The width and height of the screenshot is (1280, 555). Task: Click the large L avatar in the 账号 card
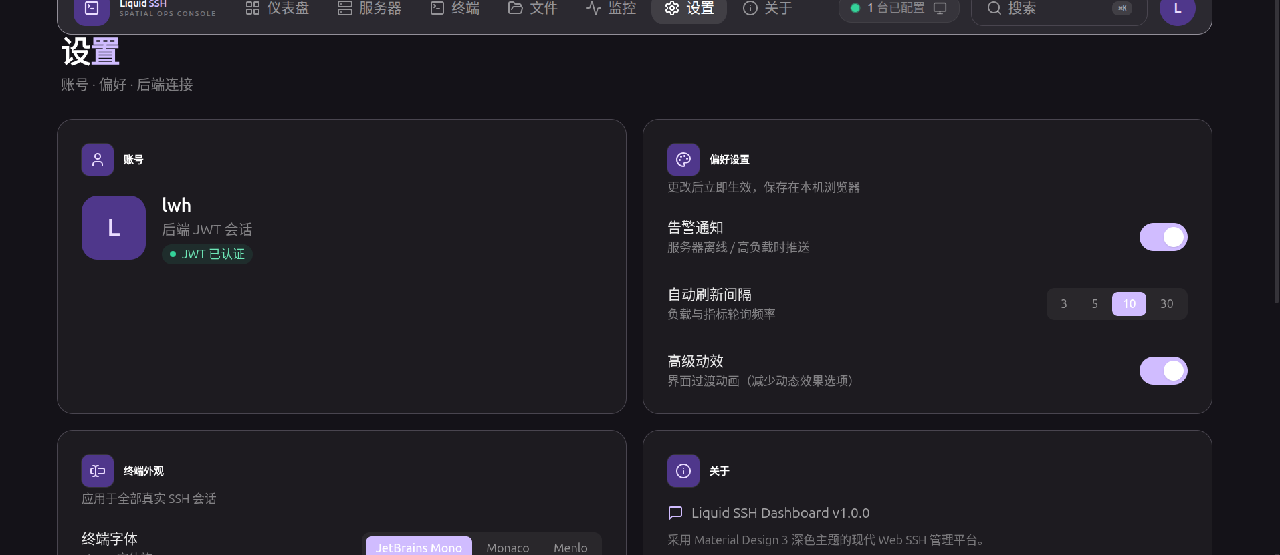[x=114, y=228]
